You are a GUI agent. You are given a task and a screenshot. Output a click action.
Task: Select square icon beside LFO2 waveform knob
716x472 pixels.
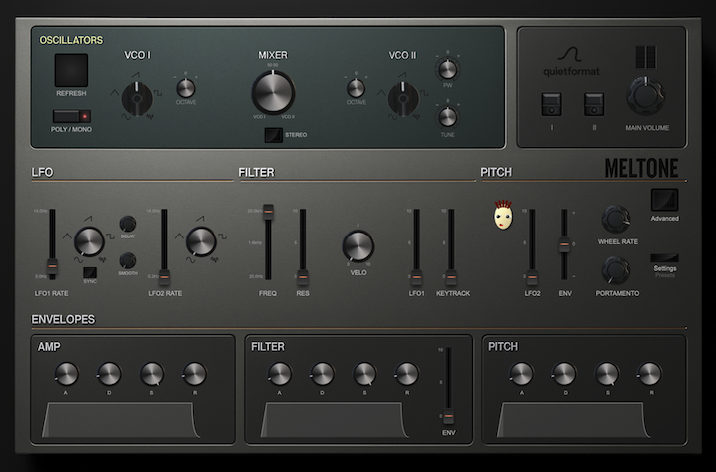coord(222,236)
